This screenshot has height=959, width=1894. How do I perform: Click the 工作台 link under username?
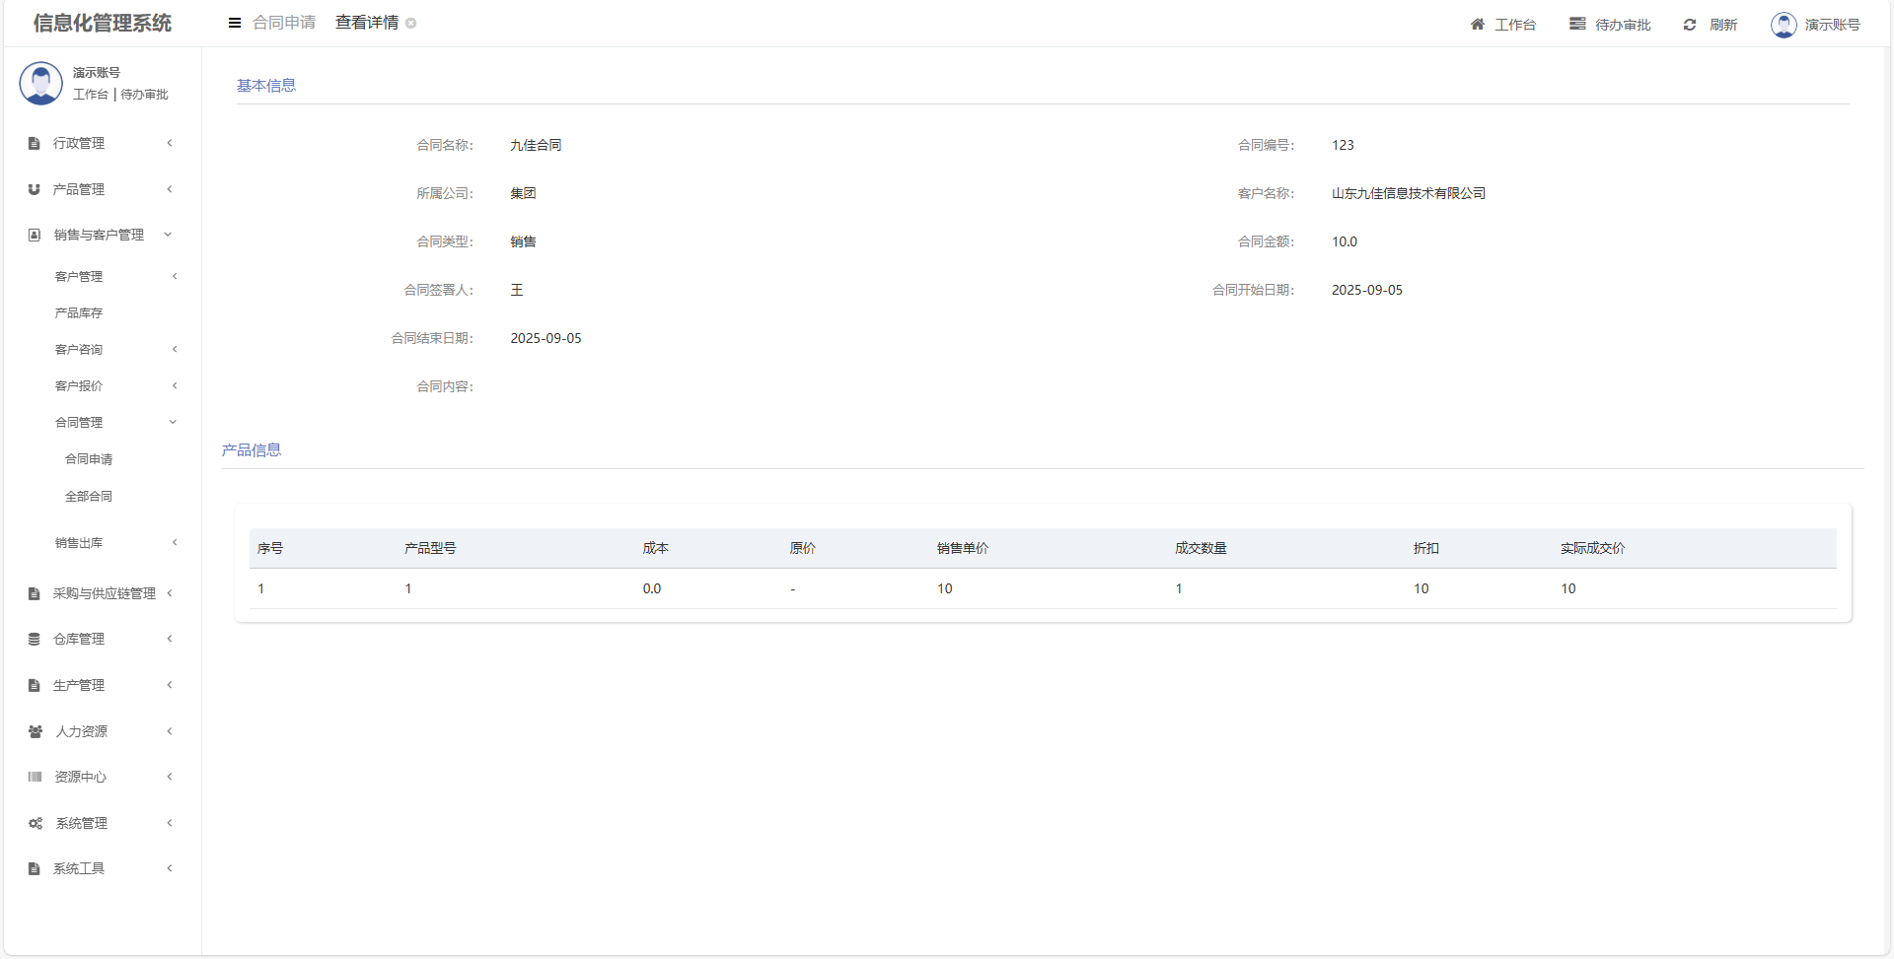pyautogui.click(x=90, y=95)
